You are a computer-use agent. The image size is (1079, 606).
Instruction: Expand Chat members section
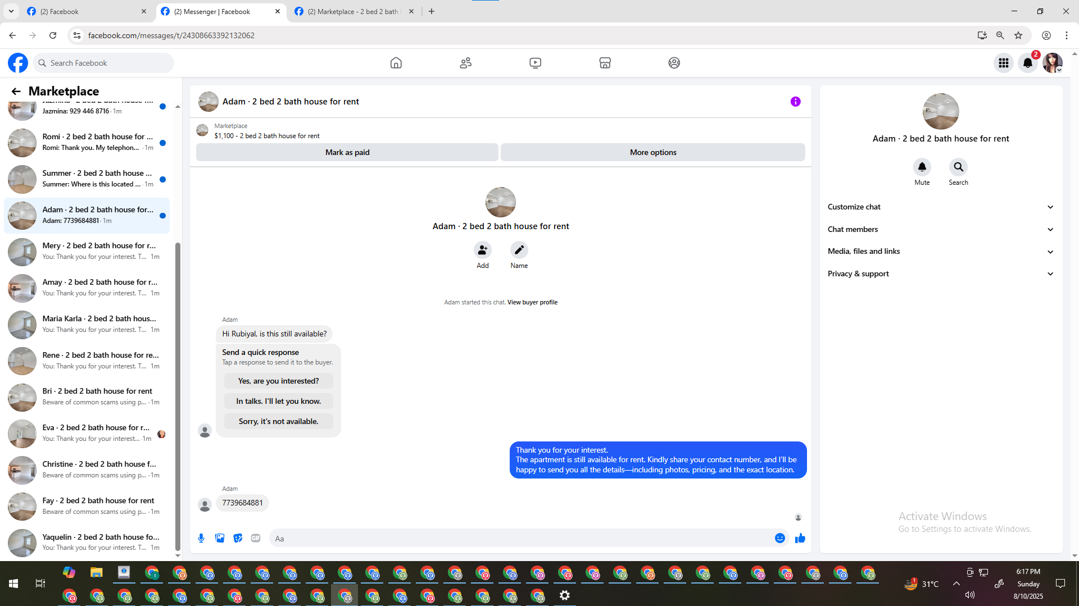click(x=940, y=229)
